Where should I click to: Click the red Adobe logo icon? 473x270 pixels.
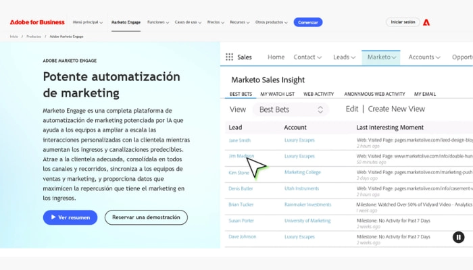(426, 22)
